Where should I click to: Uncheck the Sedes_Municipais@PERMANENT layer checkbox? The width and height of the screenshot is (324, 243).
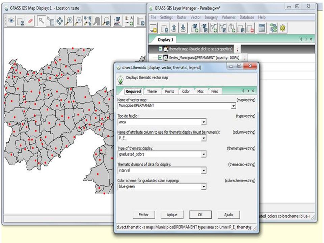[160, 57]
